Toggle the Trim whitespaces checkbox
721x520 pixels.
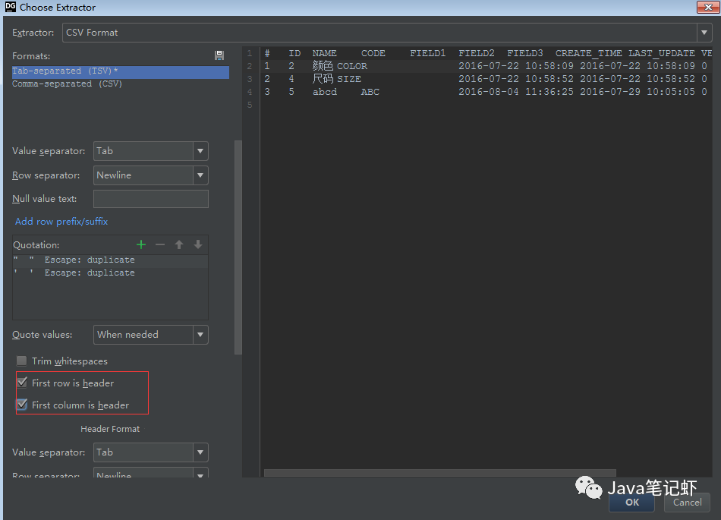21,361
